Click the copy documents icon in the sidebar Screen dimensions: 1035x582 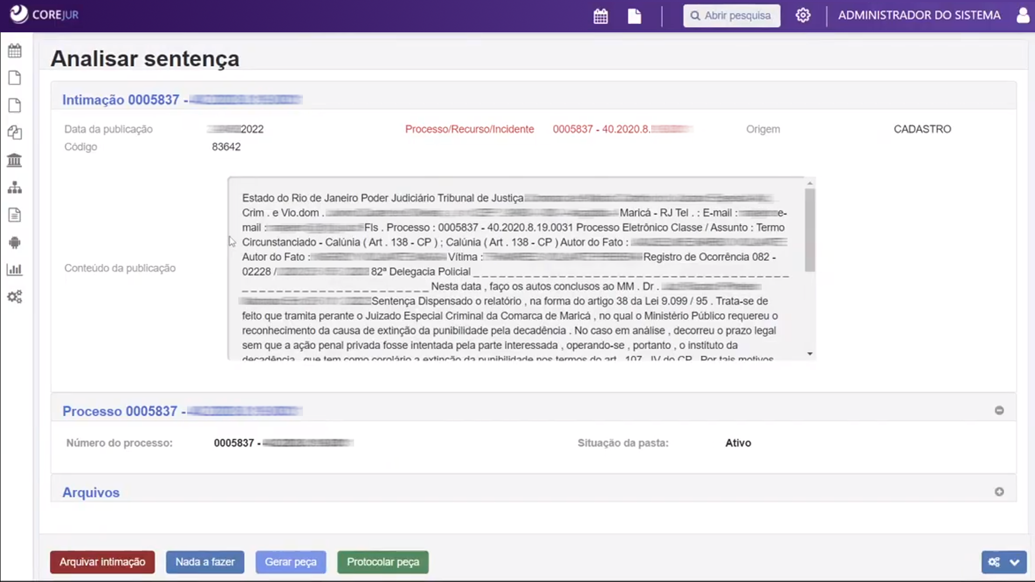tap(15, 133)
